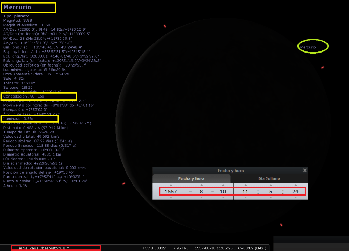Click the Mercurio label in the sky
Viewport: 349px width, 251px height.
(308, 47)
